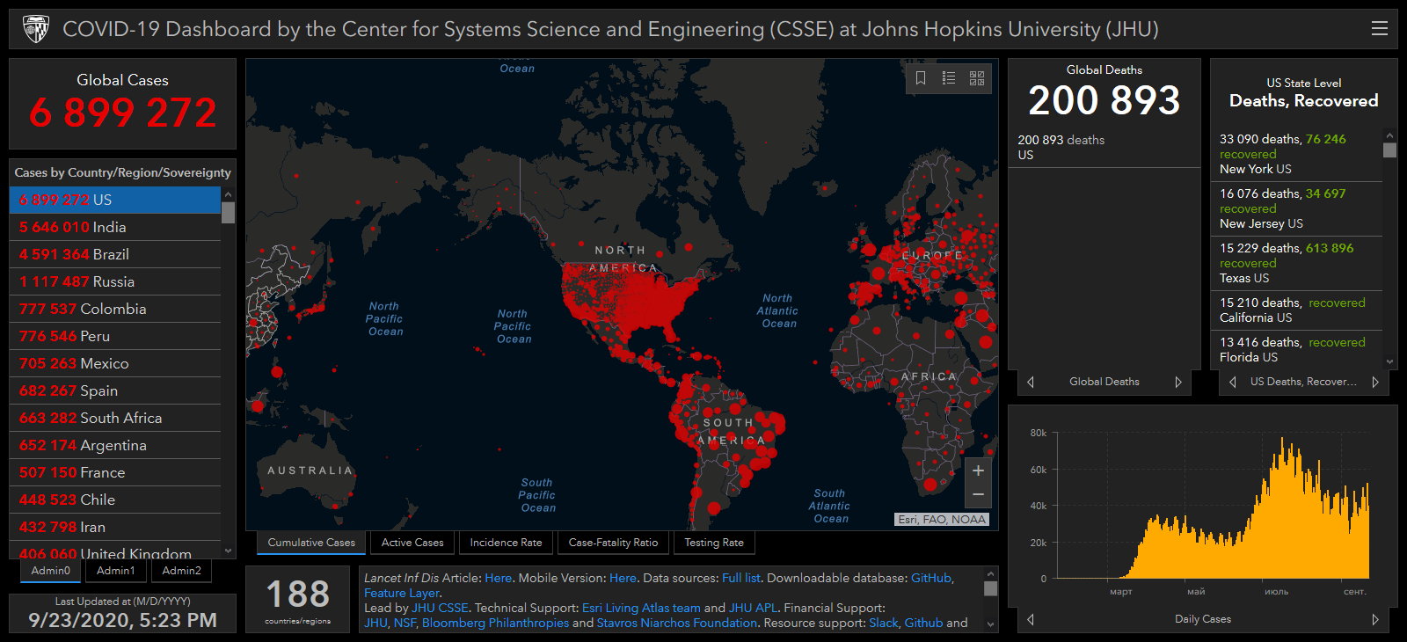
Task: Open the Lancet article Here link
Action: 498,578
